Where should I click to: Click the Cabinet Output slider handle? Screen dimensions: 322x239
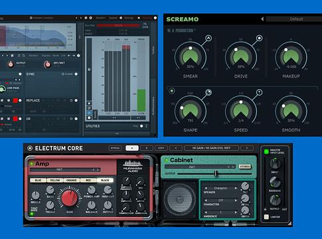point(216,174)
